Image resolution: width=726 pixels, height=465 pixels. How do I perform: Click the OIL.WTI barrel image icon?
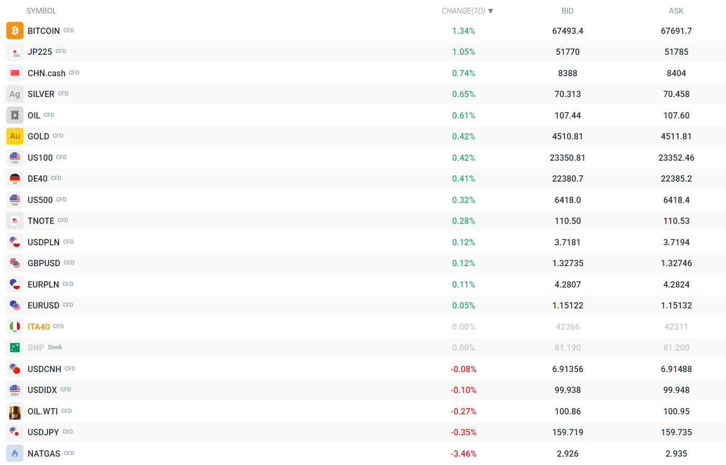(15, 411)
